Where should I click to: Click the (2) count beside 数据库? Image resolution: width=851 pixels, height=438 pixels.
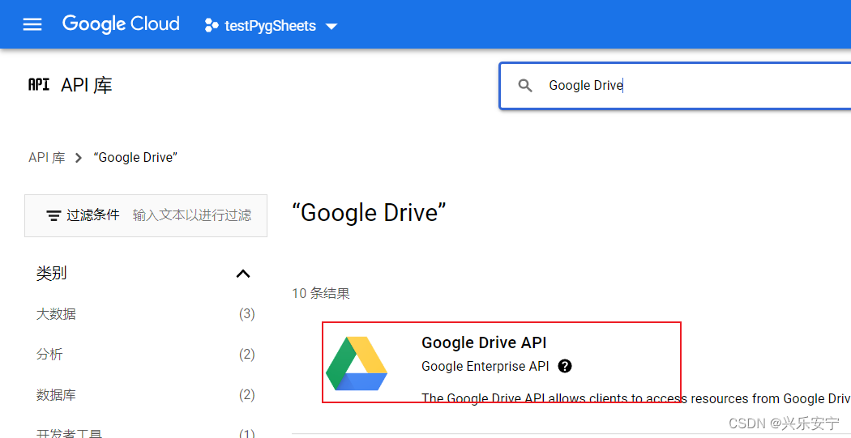click(247, 394)
